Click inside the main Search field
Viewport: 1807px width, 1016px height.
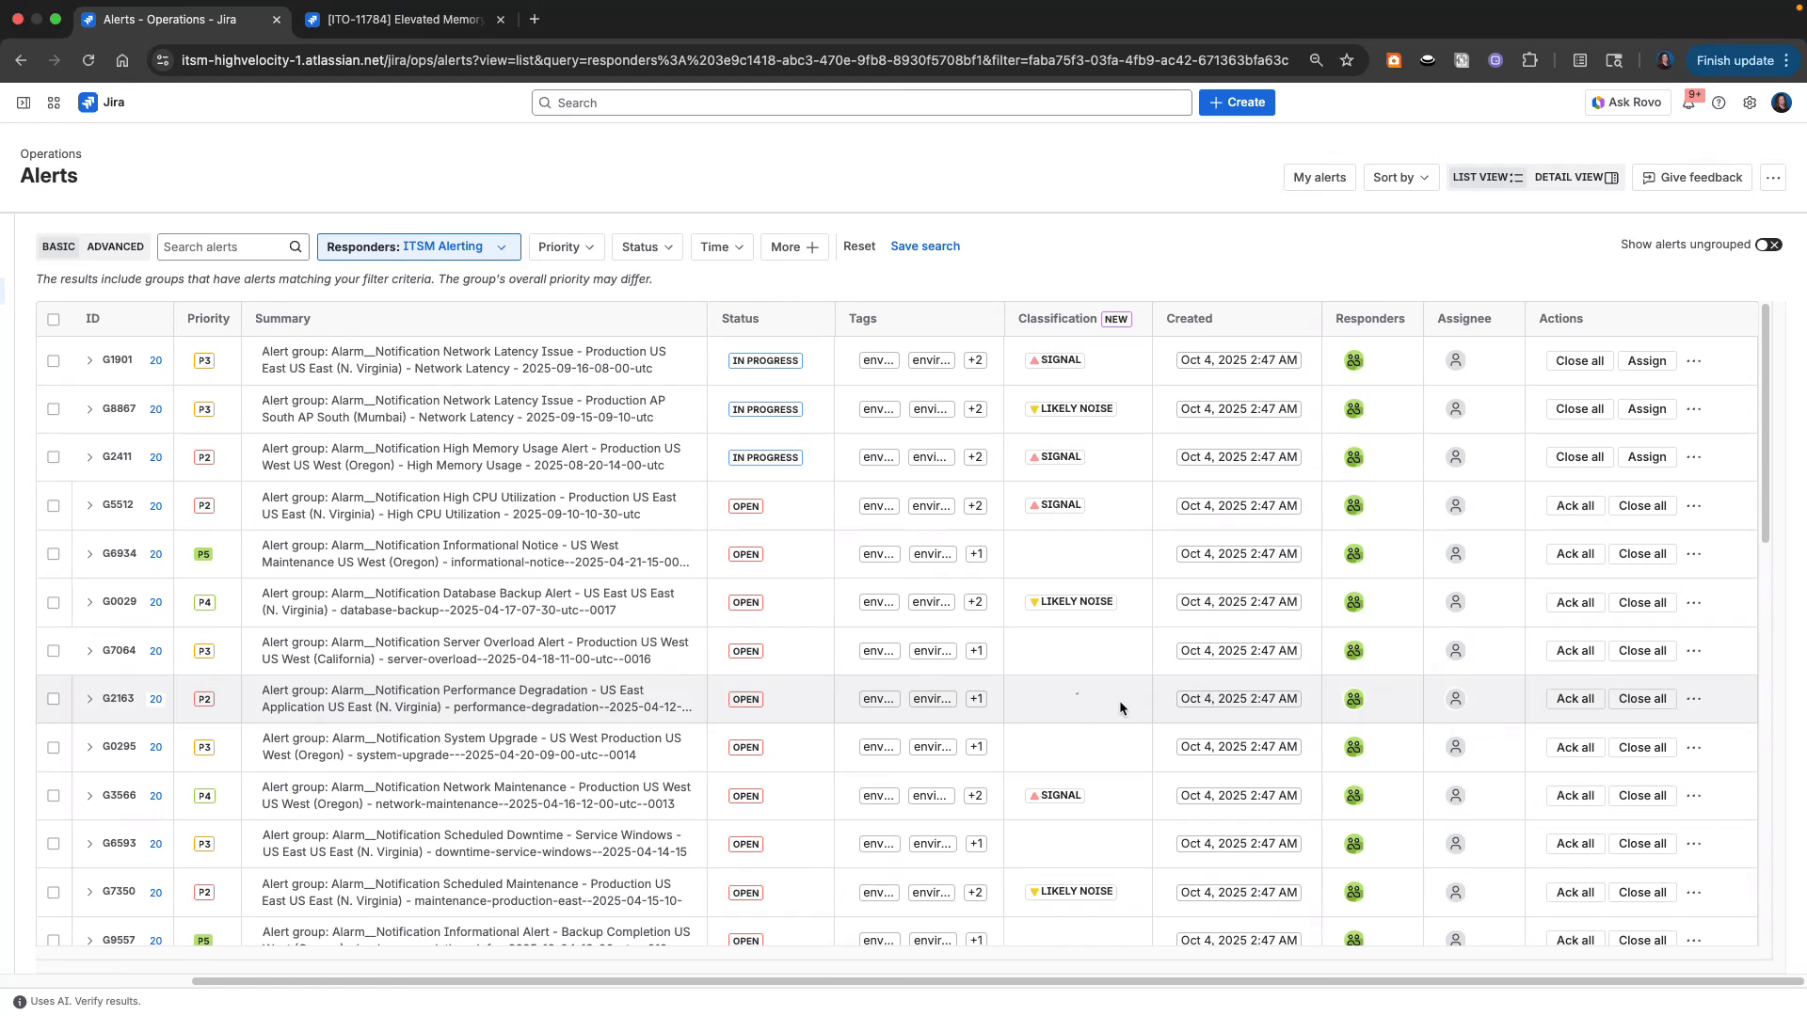pyautogui.click(x=860, y=103)
